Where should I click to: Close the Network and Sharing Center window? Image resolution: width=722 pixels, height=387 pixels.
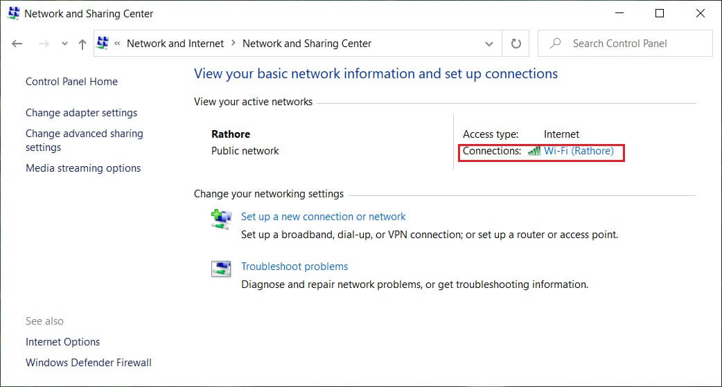(700, 13)
